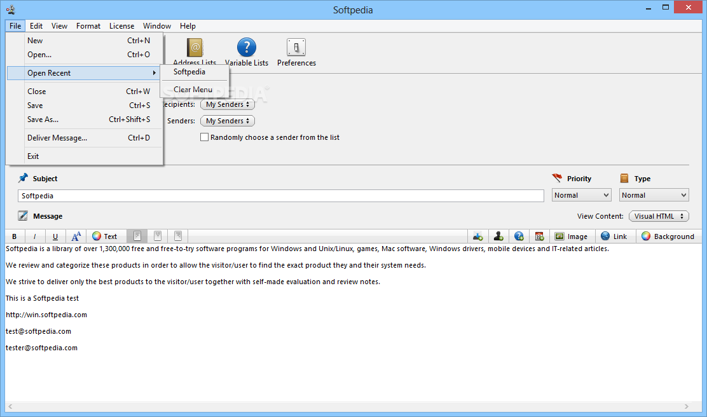This screenshot has height=417, width=707.
Task: Open the Edit menu
Action: pyautogui.click(x=36, y=25)
